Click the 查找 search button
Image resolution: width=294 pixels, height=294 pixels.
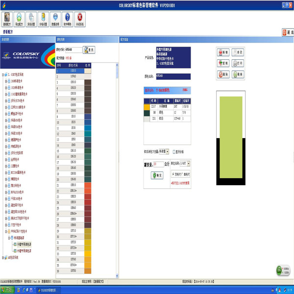click(89, 49)
